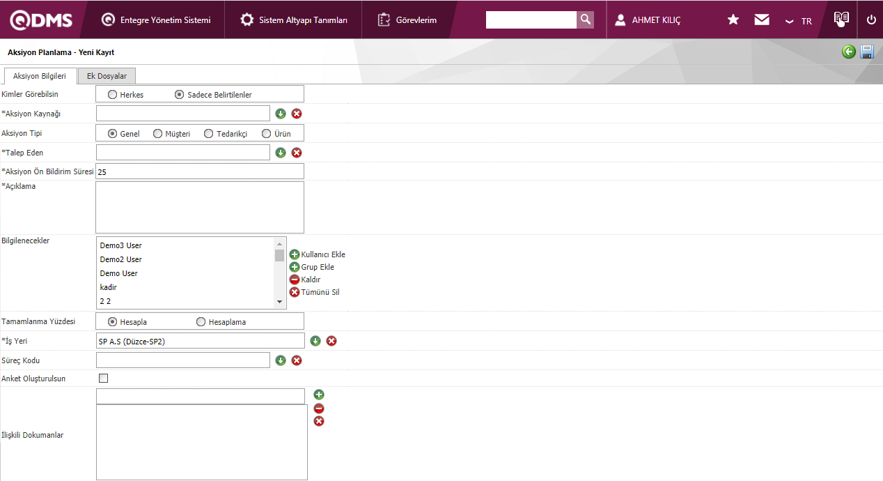
Task: Click the power logout icon
Action: pyautogui.click(x=871, y=20)
